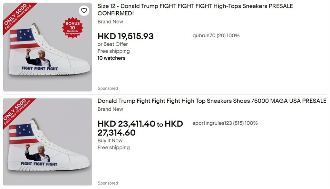Click the 'or Best Offer' text
330x189 pixels.
(x=112, y=44)
